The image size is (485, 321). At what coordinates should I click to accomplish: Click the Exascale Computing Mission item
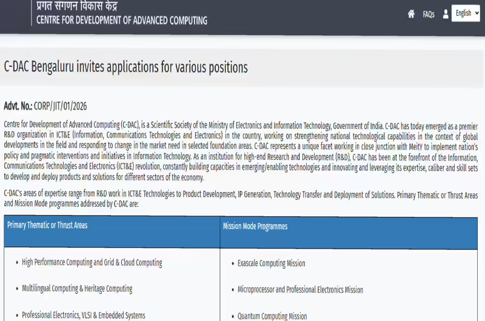tap(271, 263)
